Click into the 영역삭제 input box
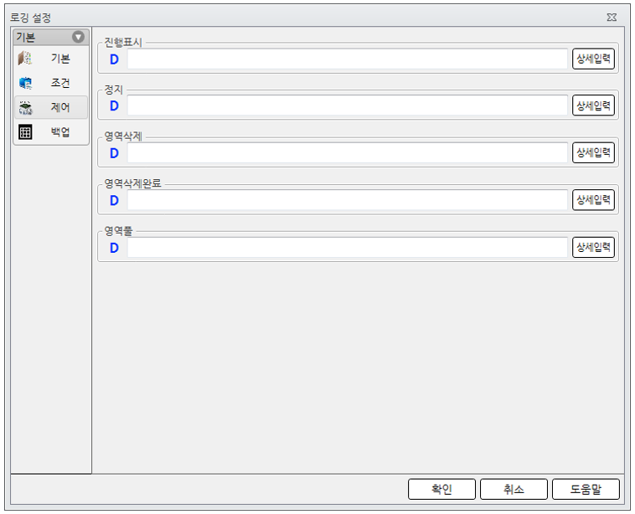The width and height of the screenshot is (635, 514). [348, 153]
